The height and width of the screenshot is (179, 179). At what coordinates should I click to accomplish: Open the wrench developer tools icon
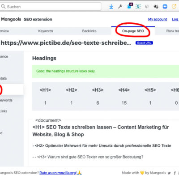pyautogui.click(x=120, y=6)
